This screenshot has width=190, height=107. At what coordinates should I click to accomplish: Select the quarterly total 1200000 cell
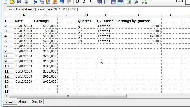139,31
